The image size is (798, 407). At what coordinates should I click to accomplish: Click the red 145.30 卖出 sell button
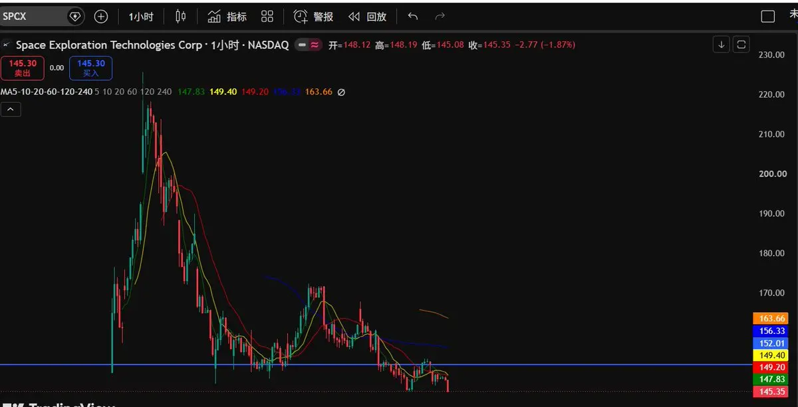tap(23, 68)
